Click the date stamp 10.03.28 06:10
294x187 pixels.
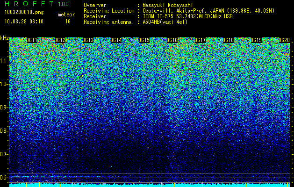coord(24,22)
